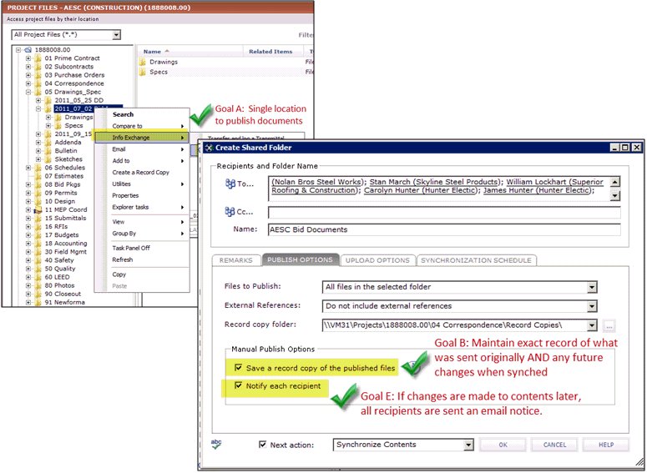Click the To... address book icon

pos(230,184)
